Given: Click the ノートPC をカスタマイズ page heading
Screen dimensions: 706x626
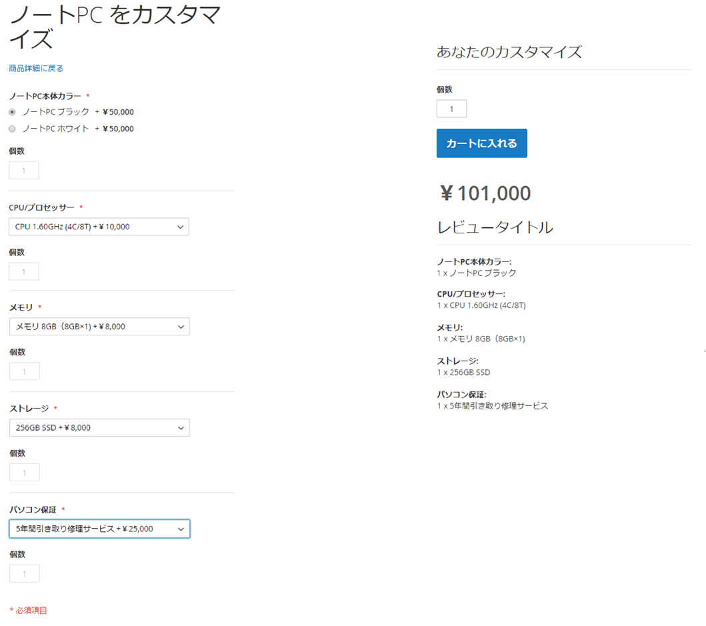Looking at the screenshot, I should (113, 27).
